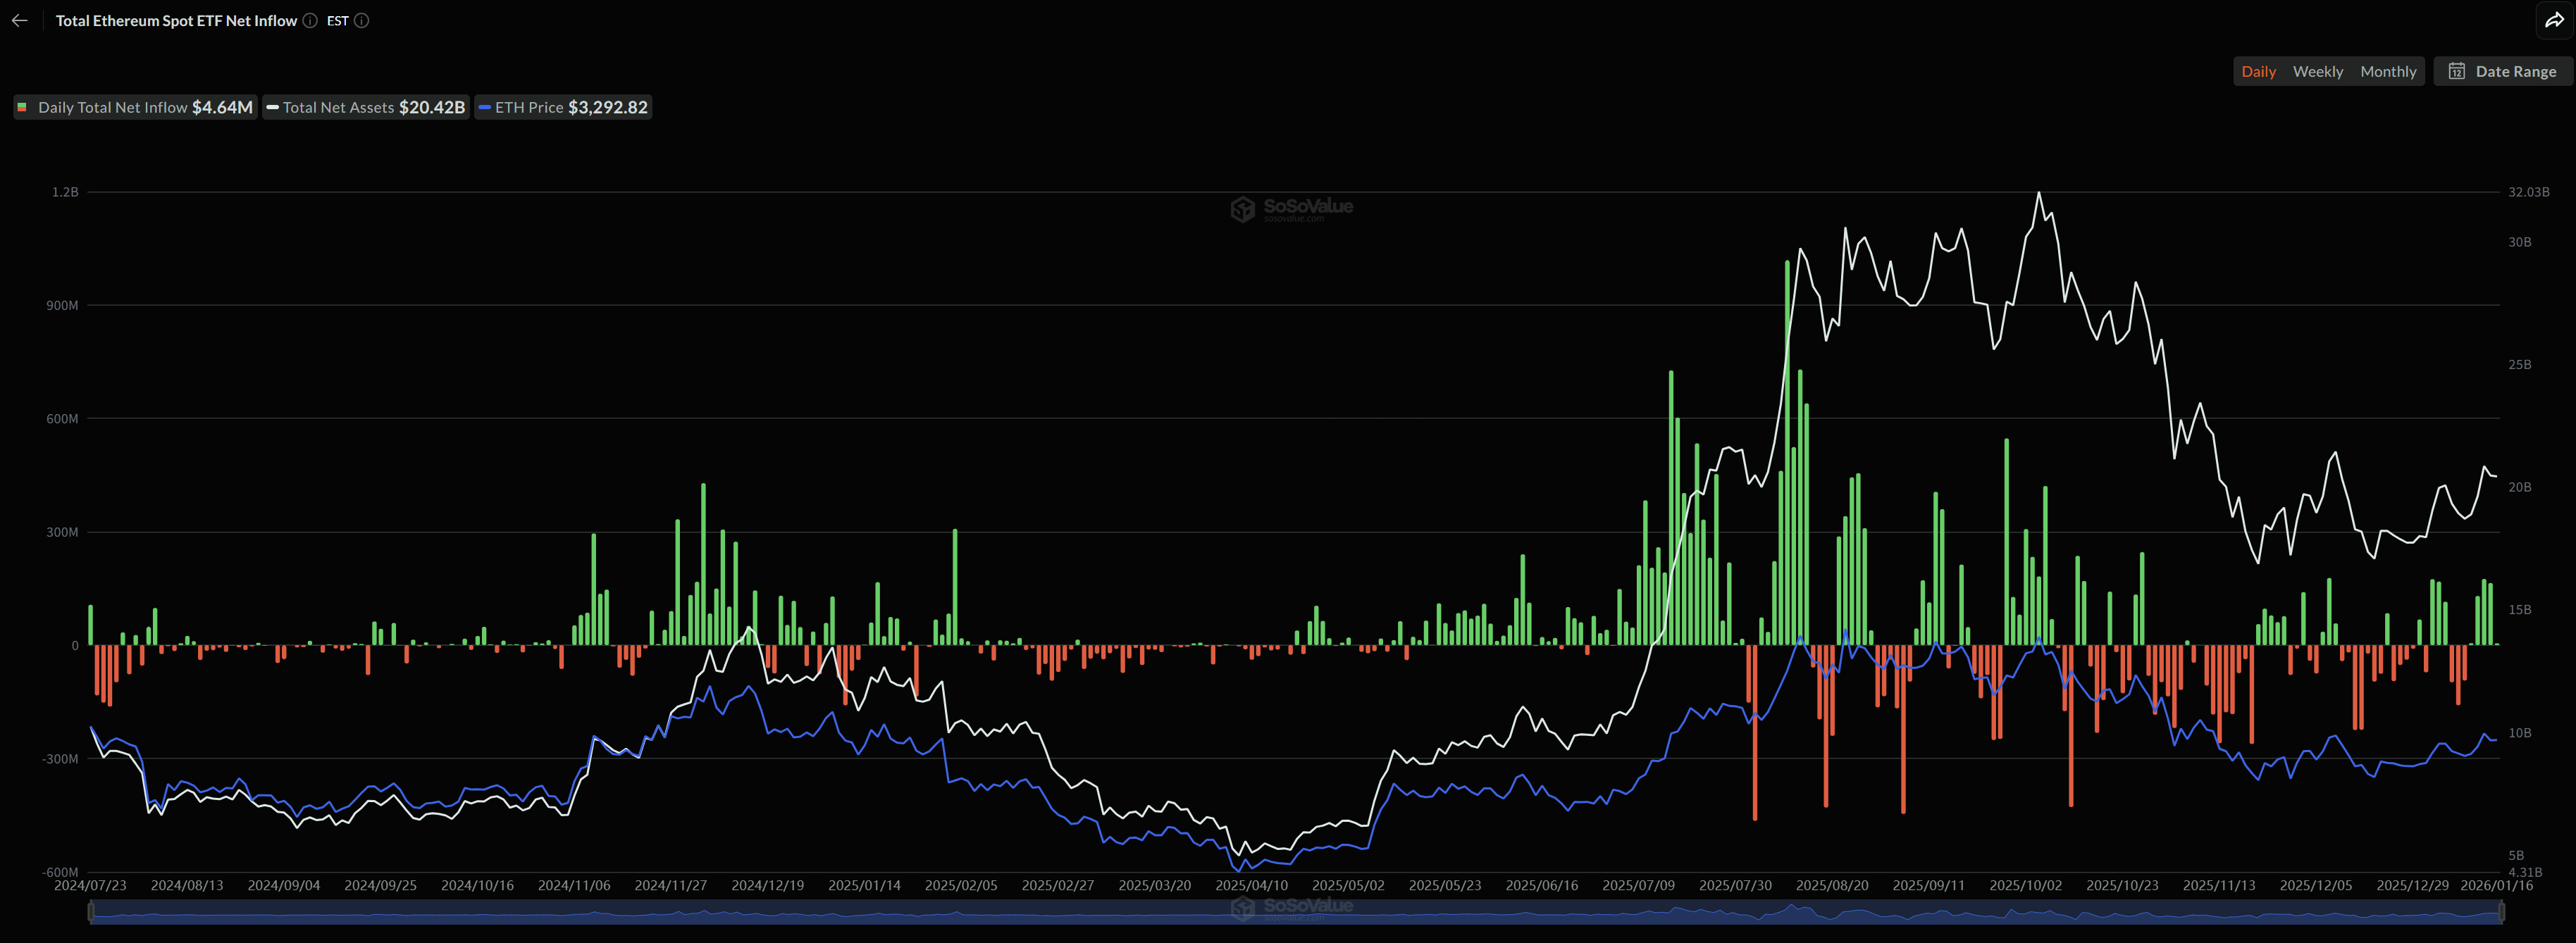Screen dimensions: 2576x943
Task: Switch to Weekly view
Action: click(x=2317, y=71)
